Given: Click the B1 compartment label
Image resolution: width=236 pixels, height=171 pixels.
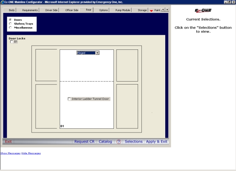Looking at the screenshot, I should [62, 126].
